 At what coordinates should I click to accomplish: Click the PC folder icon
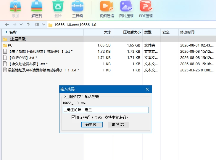tap(5, 45)
